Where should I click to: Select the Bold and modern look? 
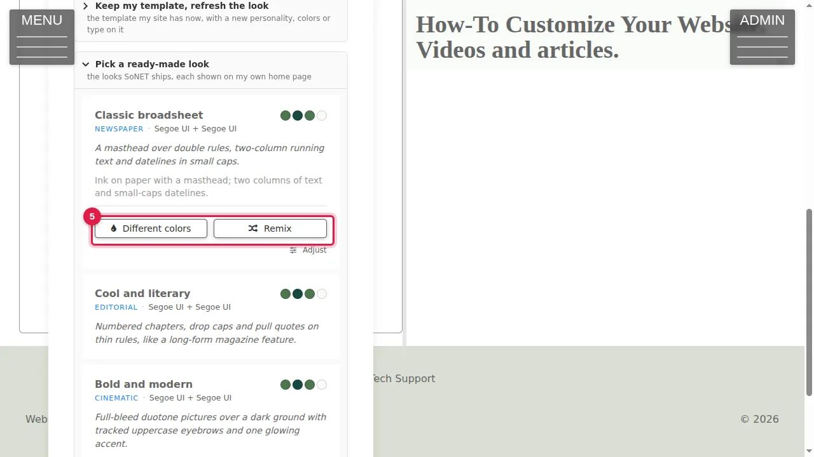tap(144, 384)
